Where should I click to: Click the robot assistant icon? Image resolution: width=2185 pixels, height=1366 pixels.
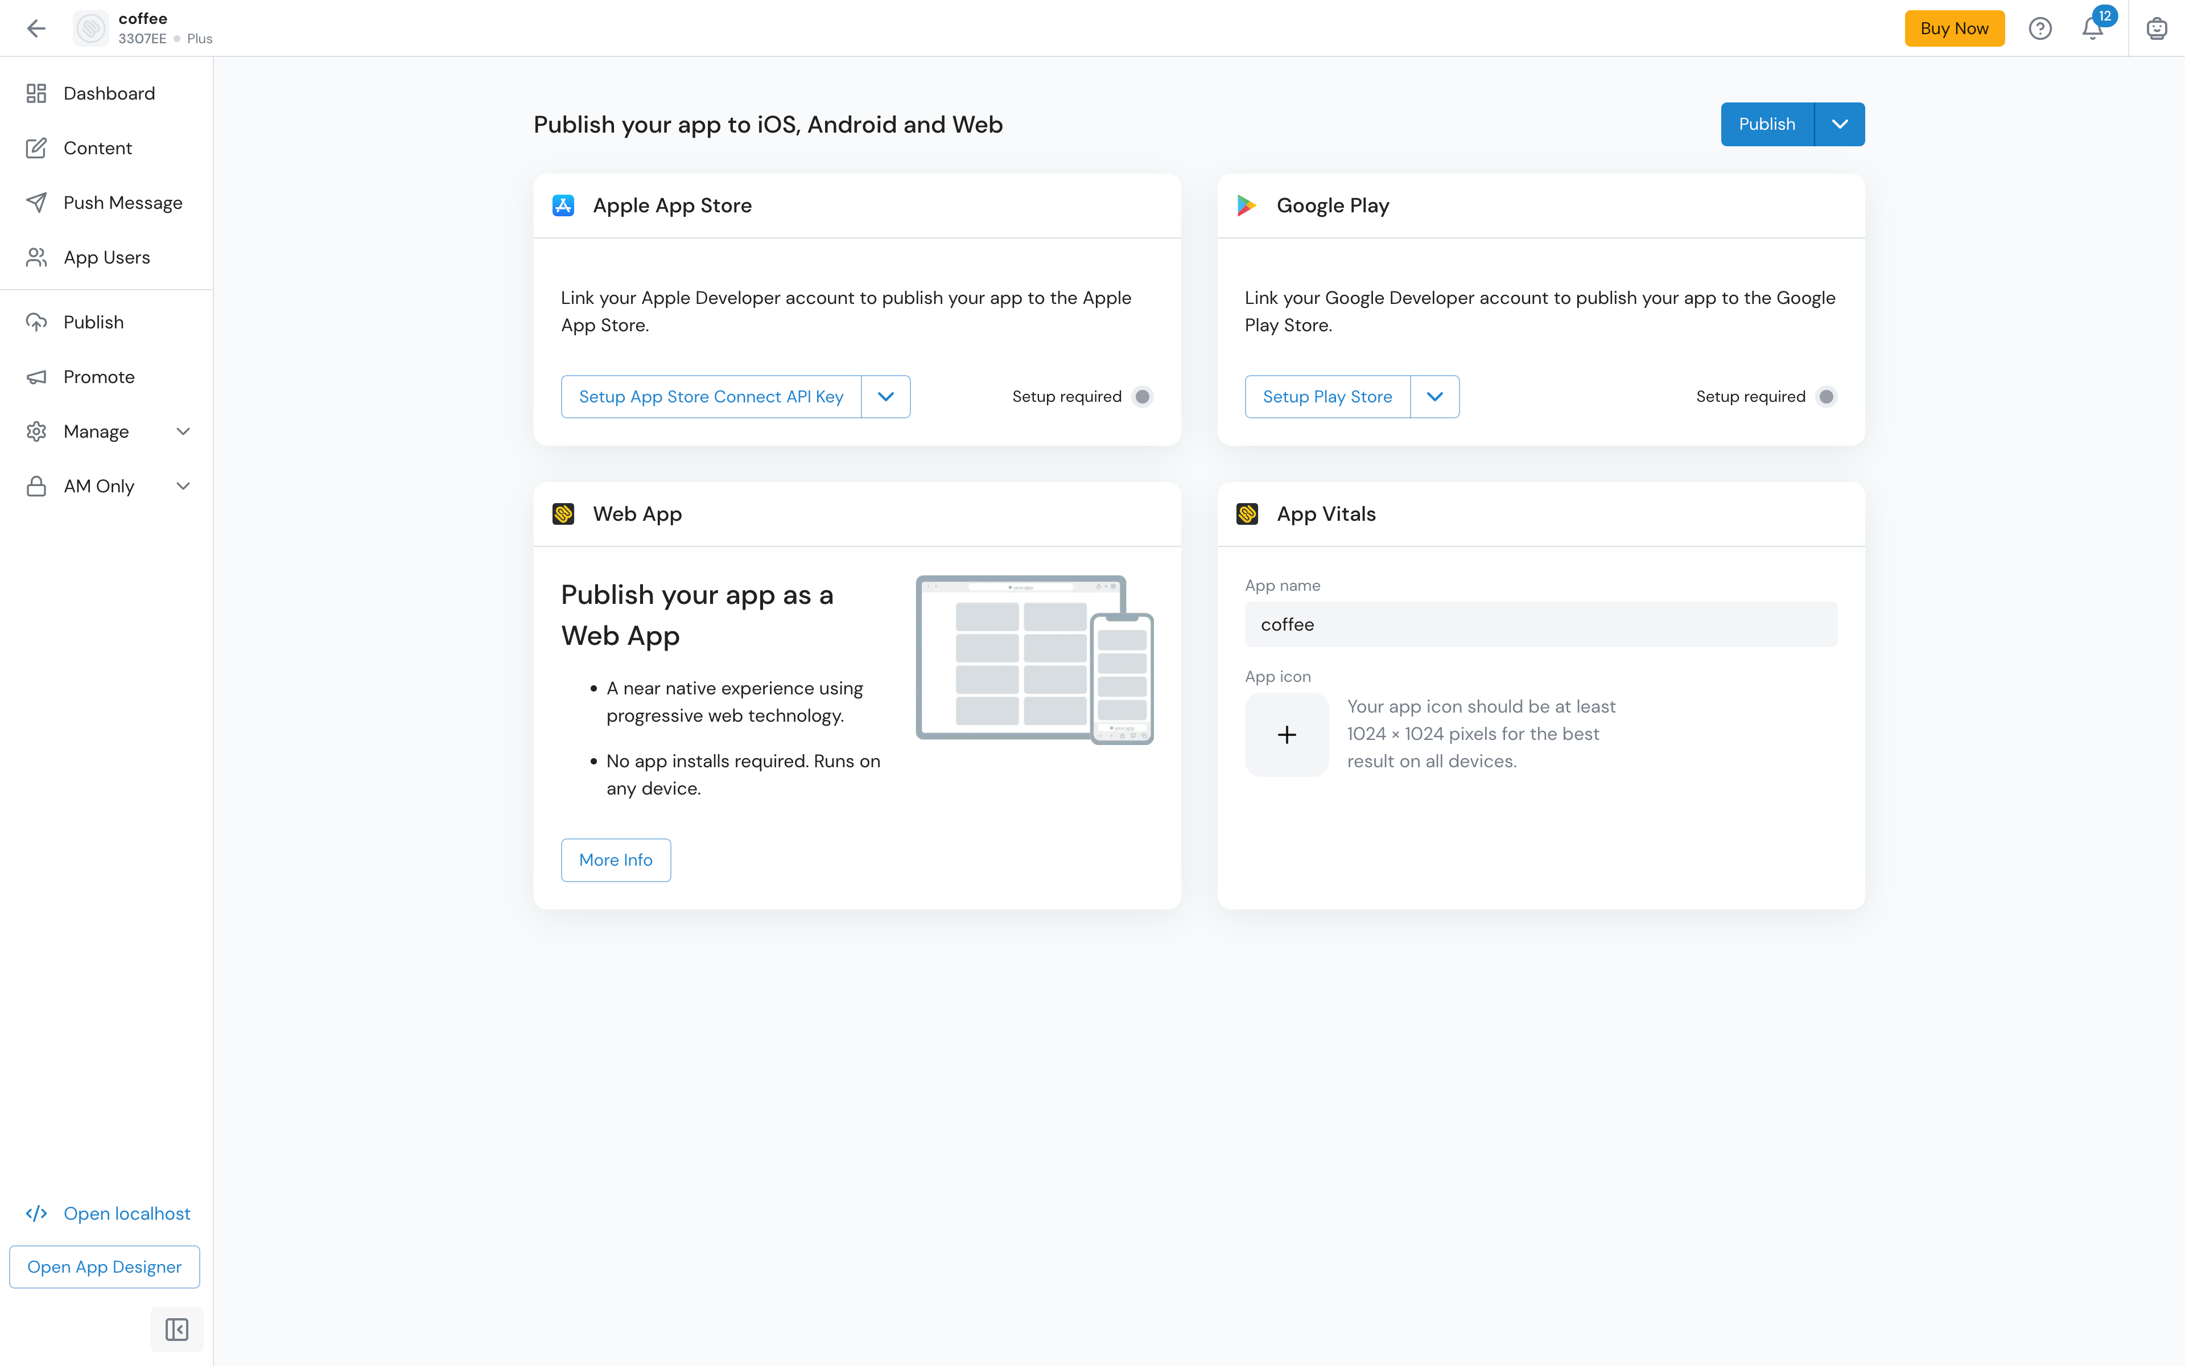pyautogui.click(x=2156, y=28)
